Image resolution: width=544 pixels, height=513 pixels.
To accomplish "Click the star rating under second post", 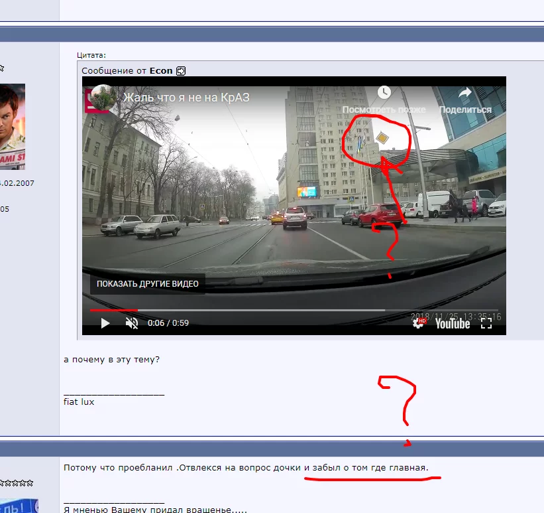I will point(17,482).
